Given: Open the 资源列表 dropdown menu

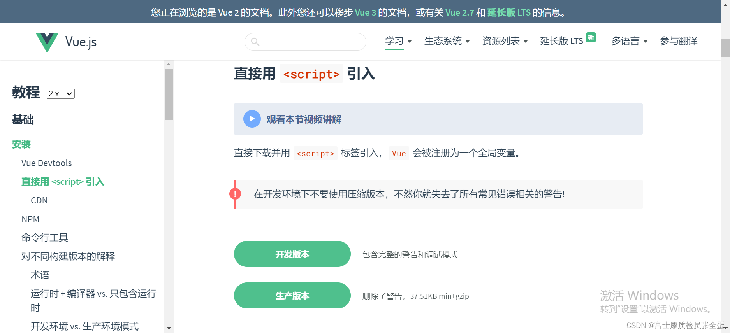Looking at the screenshot, I should [505, 41].
